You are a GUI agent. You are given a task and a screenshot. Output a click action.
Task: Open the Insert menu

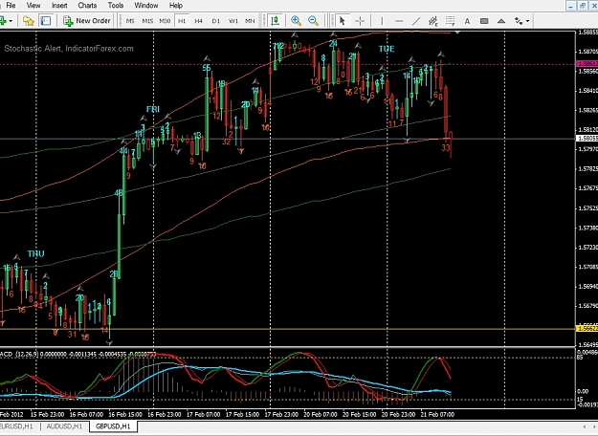point(59,6)
